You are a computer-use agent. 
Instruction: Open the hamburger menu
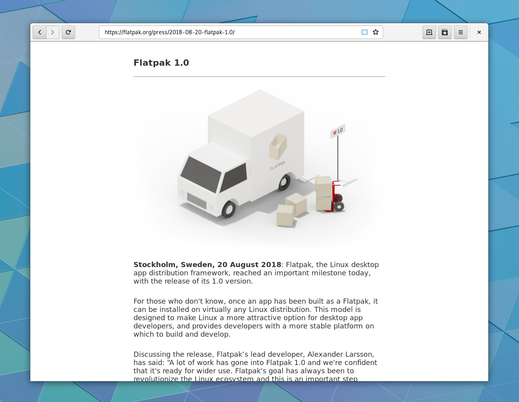(461, 32)
